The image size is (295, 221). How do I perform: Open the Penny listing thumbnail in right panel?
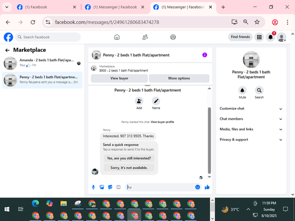(x=251, y=60)
